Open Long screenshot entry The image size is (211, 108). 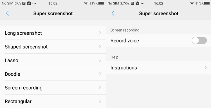click(53, 33)
